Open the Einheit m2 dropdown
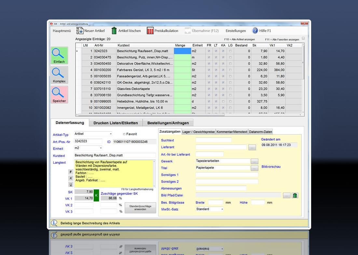 tap(101, 148)
